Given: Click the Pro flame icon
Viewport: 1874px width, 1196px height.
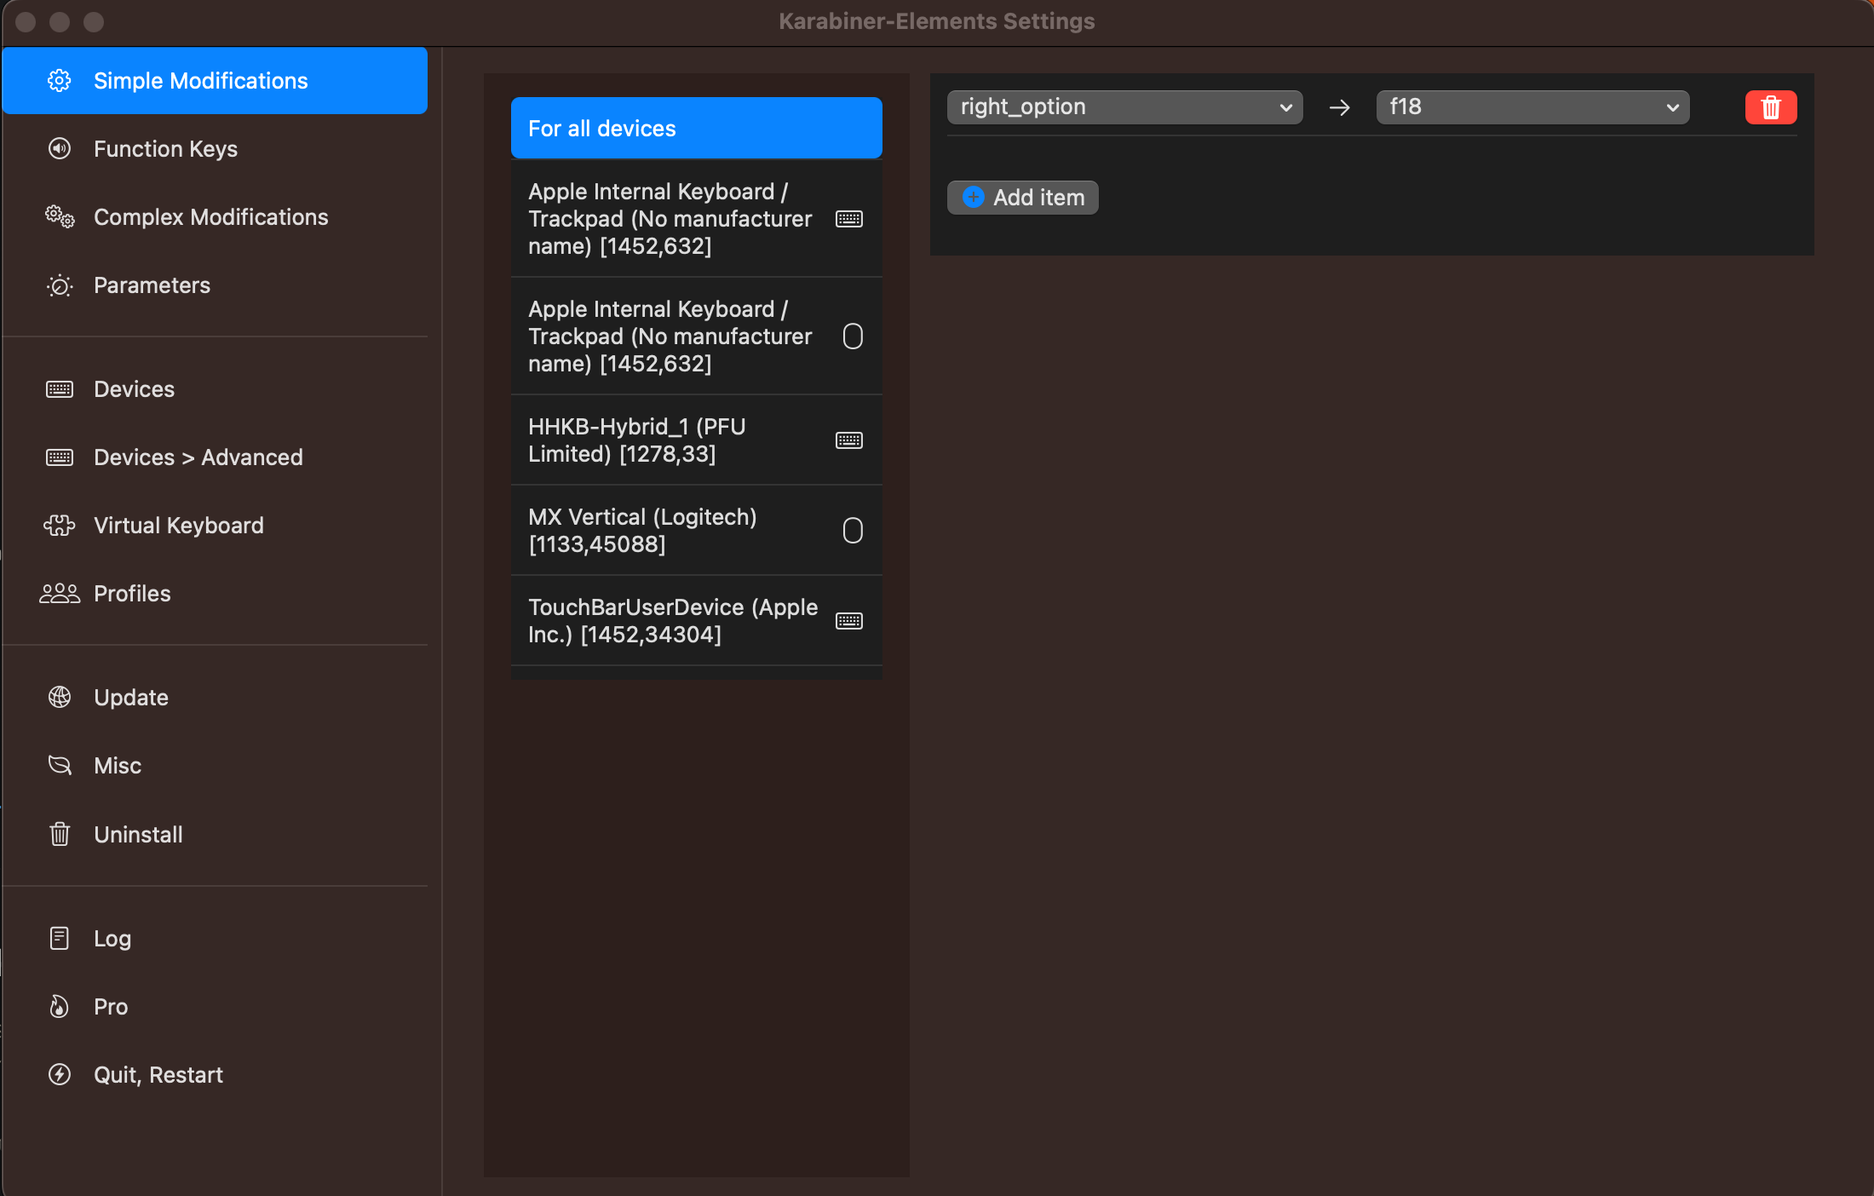Looking at the screenshot, I should click(60, 1007).
